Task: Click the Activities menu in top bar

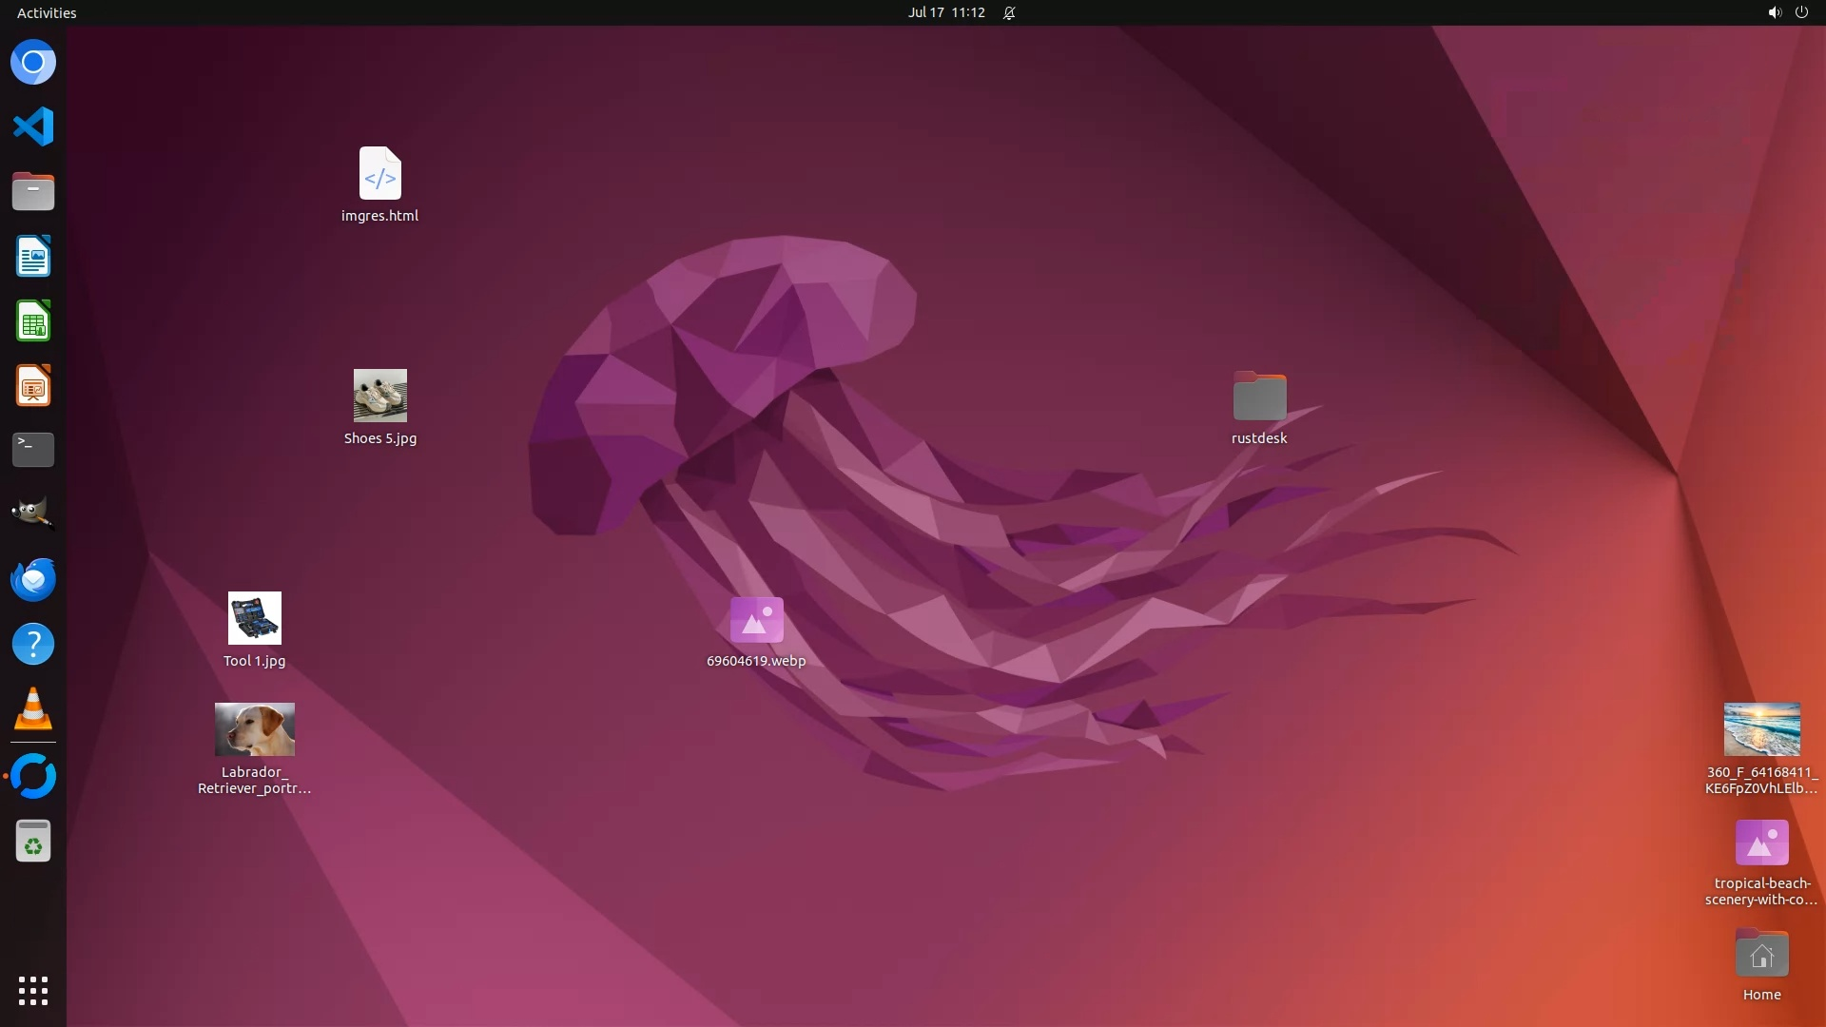Action: click(47, 12)
